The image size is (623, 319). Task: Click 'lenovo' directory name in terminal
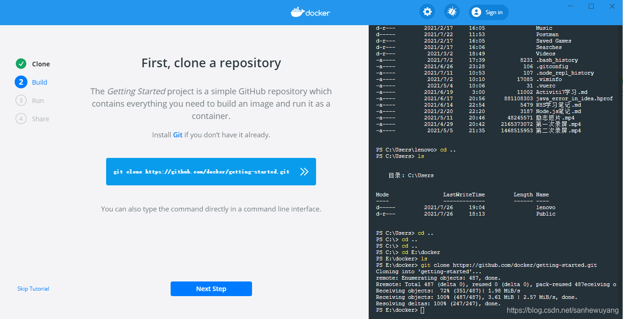[x=546, y=207]
